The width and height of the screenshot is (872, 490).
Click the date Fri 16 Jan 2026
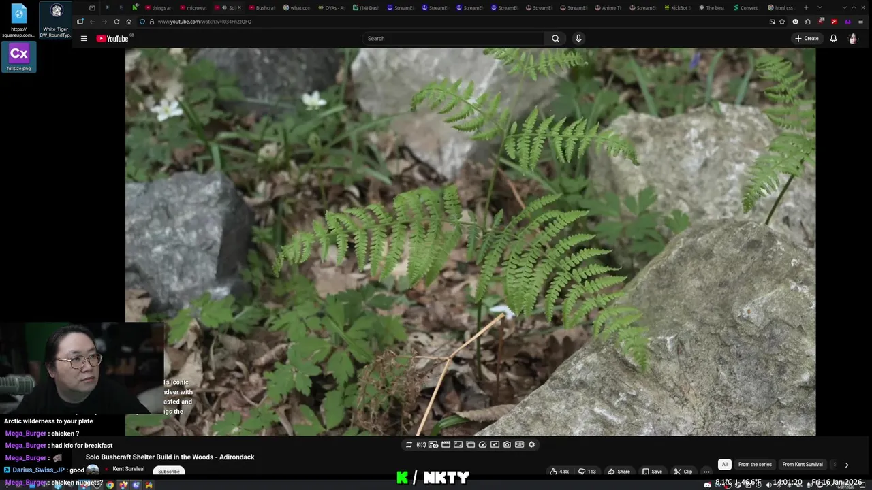pyautogui.click(x=837, y=483)
